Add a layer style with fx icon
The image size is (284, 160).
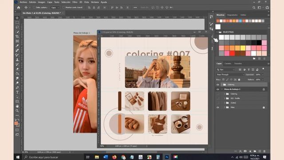[241, 151]
